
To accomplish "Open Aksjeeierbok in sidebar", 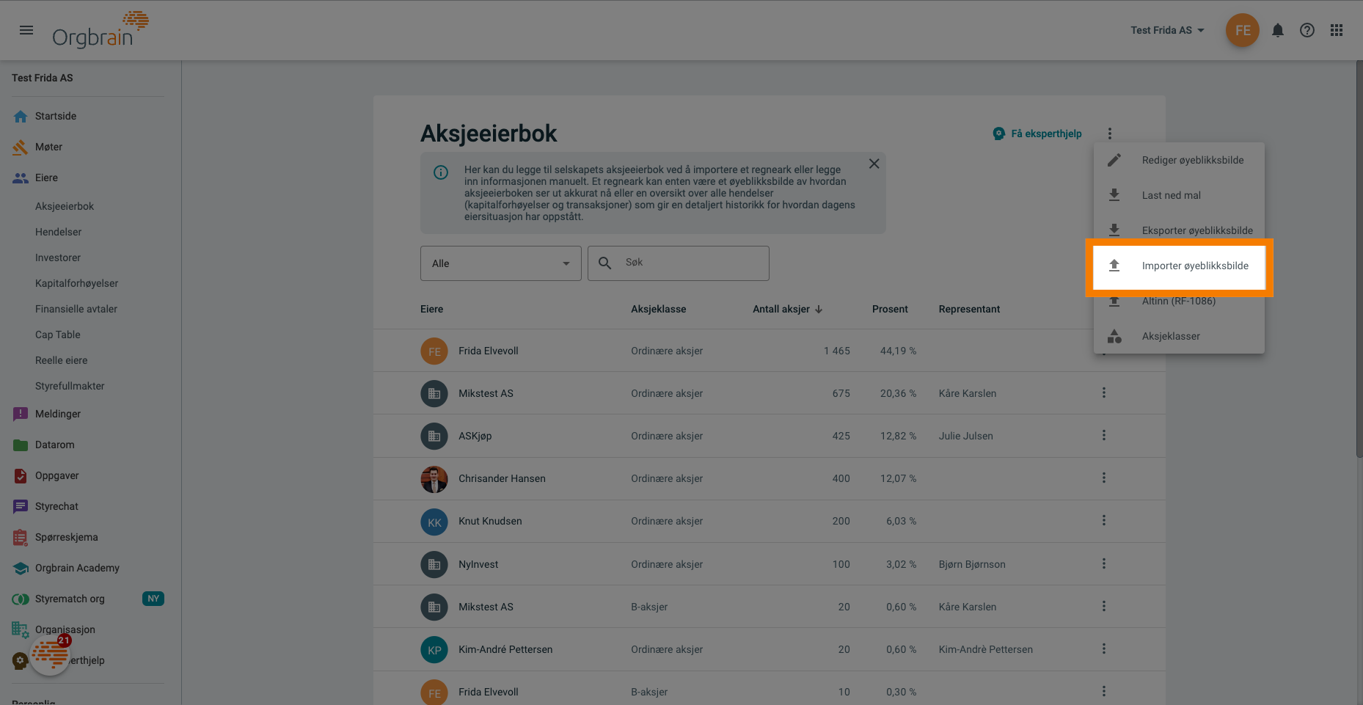I will coord(65,206).
